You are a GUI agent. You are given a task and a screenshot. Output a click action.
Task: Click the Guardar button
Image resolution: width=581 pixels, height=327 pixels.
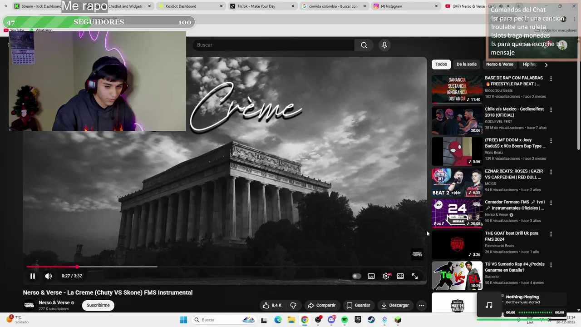pos(358,305)
